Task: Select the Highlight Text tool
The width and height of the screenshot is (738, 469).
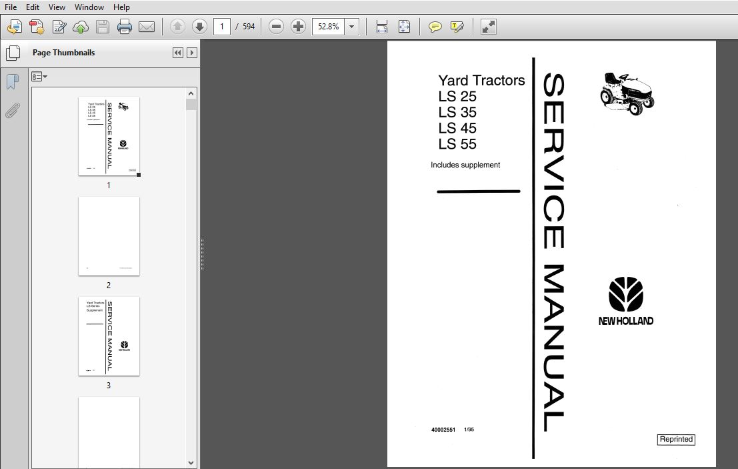Action: tap(457, 27)
